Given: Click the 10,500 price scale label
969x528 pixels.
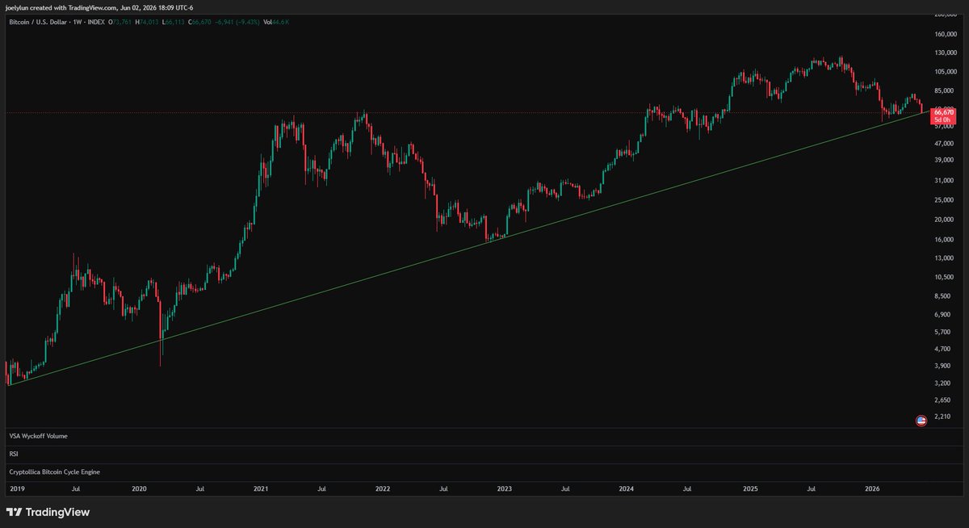Looking at the screenshot, I should 942,276.
